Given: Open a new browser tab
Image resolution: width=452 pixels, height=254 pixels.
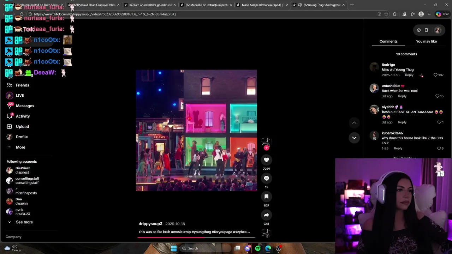Looking at the screenshot, I should point(352,5).
